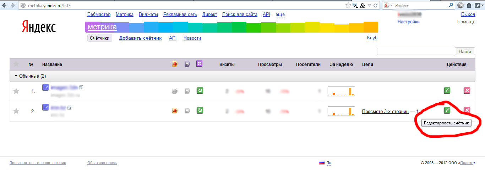
Task: Open the Новости tab
Action: (192, 38)
